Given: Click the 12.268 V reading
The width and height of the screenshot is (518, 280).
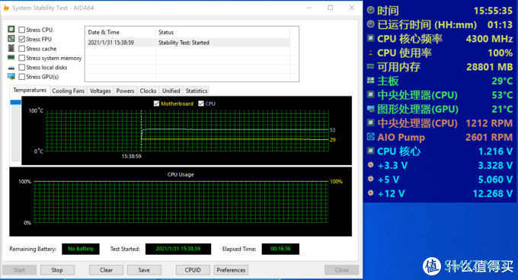Looking at the screenshot, I should pos(493,193).
